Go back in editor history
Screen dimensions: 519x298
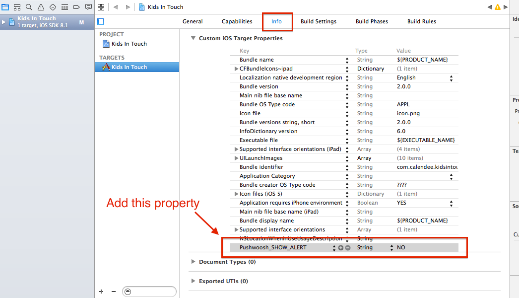tap(116, 7)
